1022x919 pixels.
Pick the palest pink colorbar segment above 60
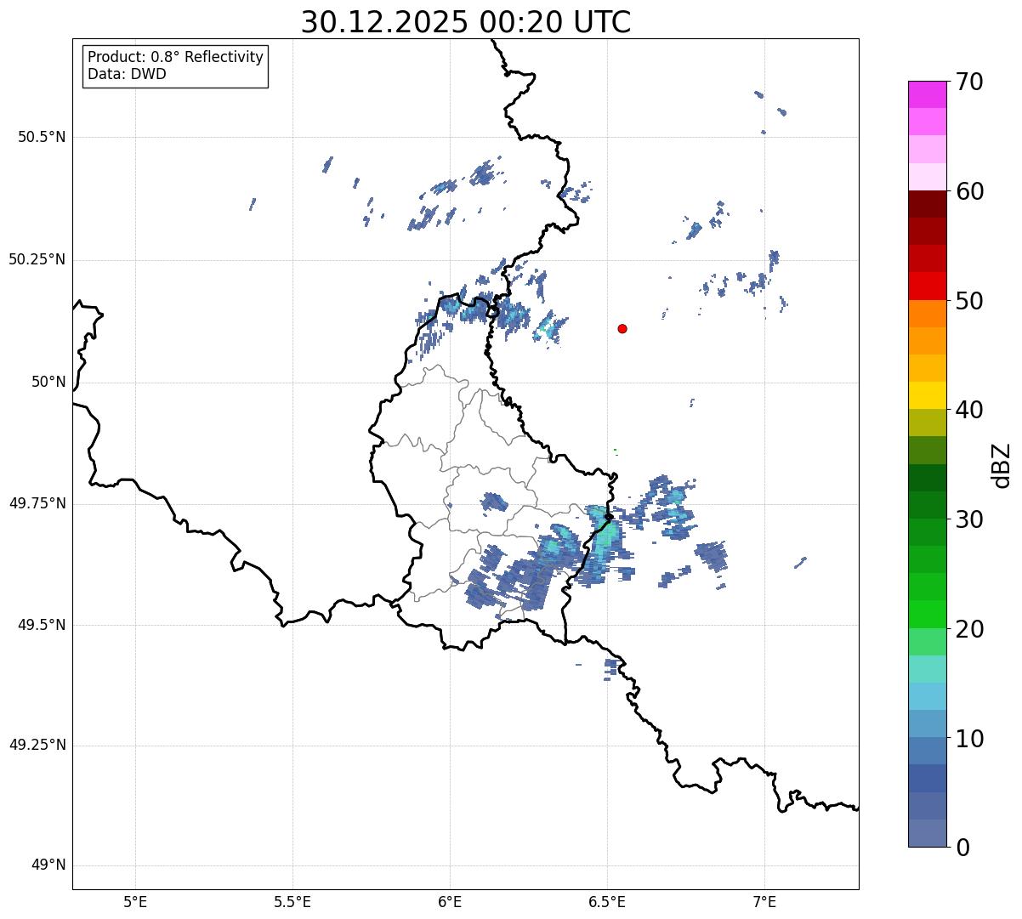(x=927, y=177)
